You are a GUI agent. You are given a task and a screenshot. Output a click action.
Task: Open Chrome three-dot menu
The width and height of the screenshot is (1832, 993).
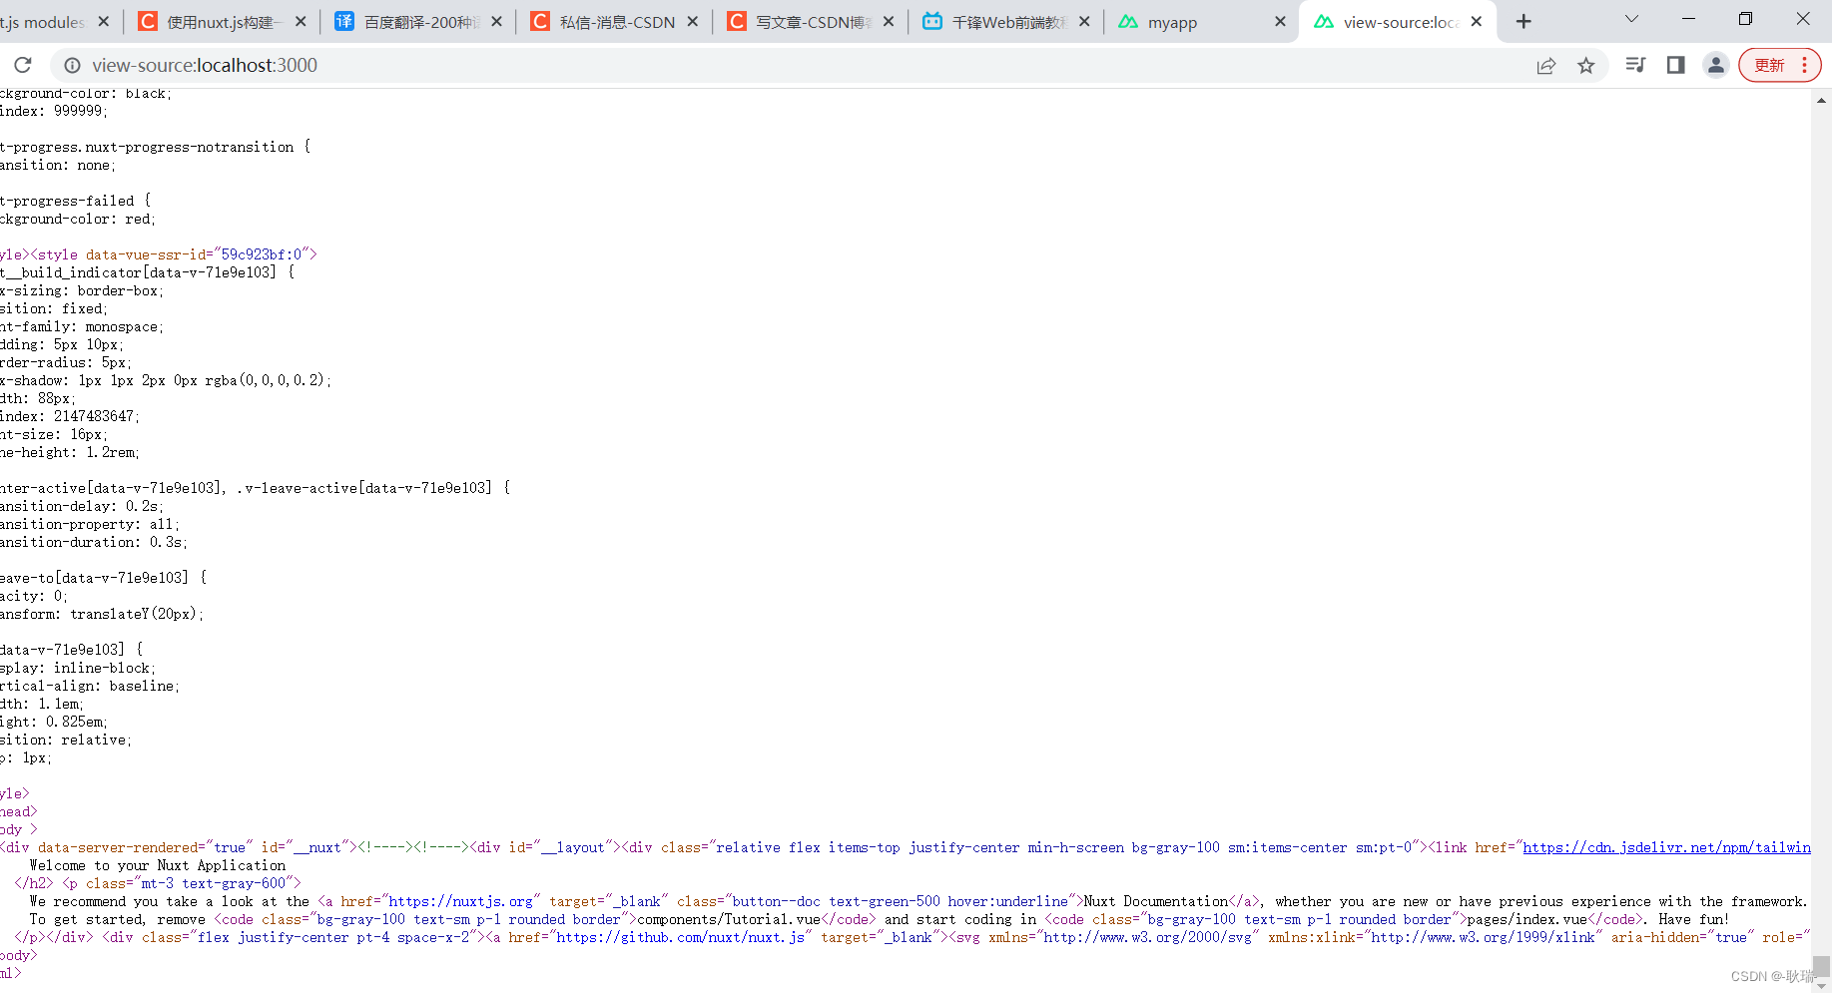point(1804,65)
